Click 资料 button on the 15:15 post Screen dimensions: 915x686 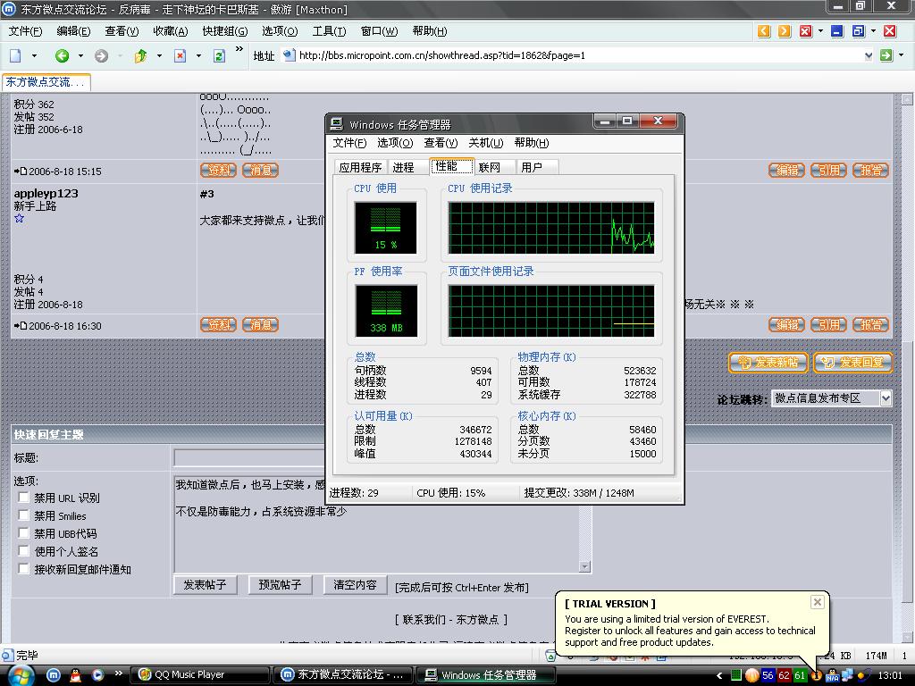[218, 171]
